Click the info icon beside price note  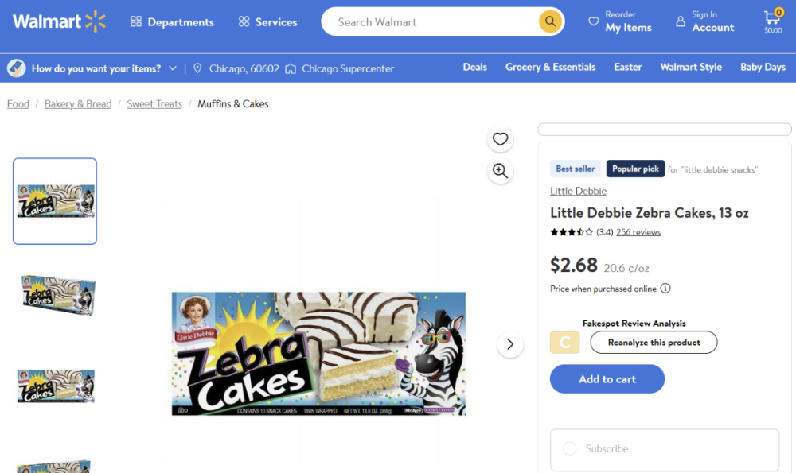pyautogui.click(x=665, y=289)
